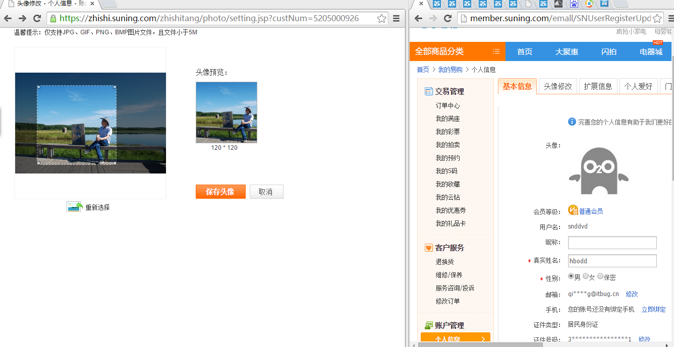The image size is (674, 347).
Task: Click the 普通会员 membership link
Action: [x=591, y=211]
